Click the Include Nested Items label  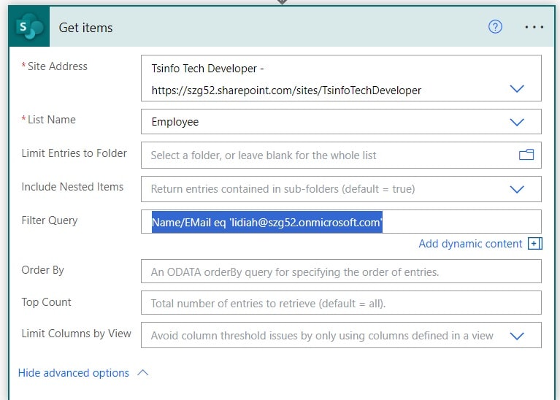click(x=72, y=187)
